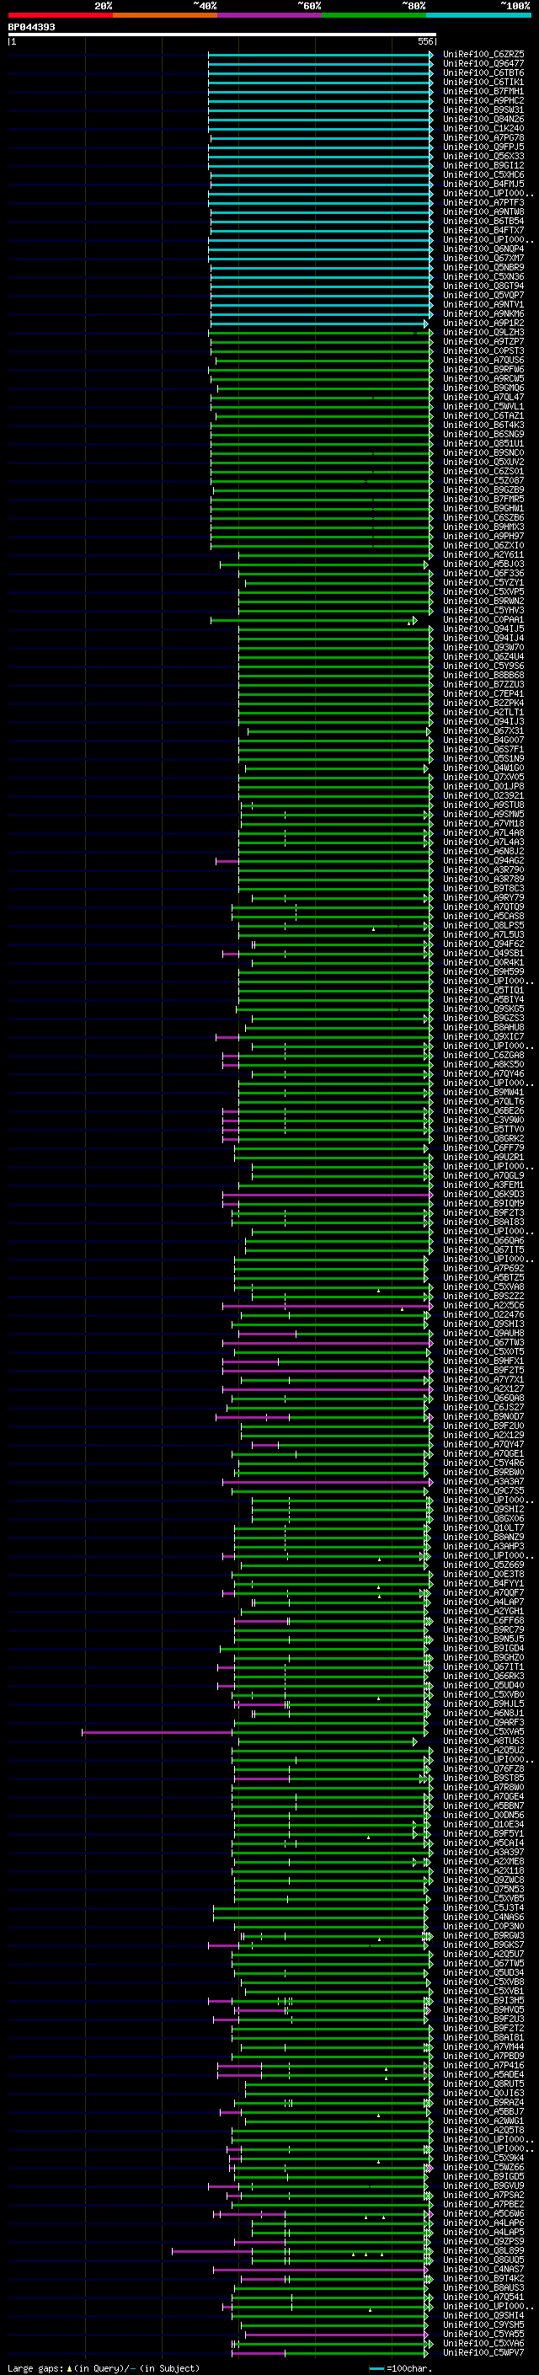This screenshot has height=2375, width=539.
Task: Open label UniRef100_C5X0T5
Action: (483, 1352)
